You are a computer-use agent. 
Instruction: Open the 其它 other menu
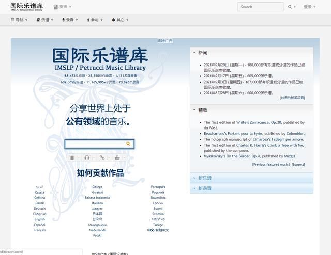[x=120, y=20]
